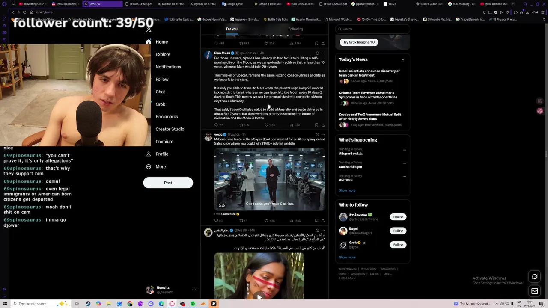Screen dimensions: 548x308
Task: Open Israeli scientists brain cancer news
Action: [x=372, y=76]
